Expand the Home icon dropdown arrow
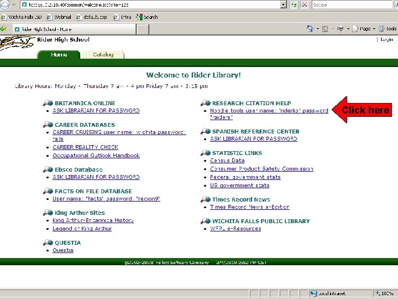 pyautogui.click(x=317, y=29)
